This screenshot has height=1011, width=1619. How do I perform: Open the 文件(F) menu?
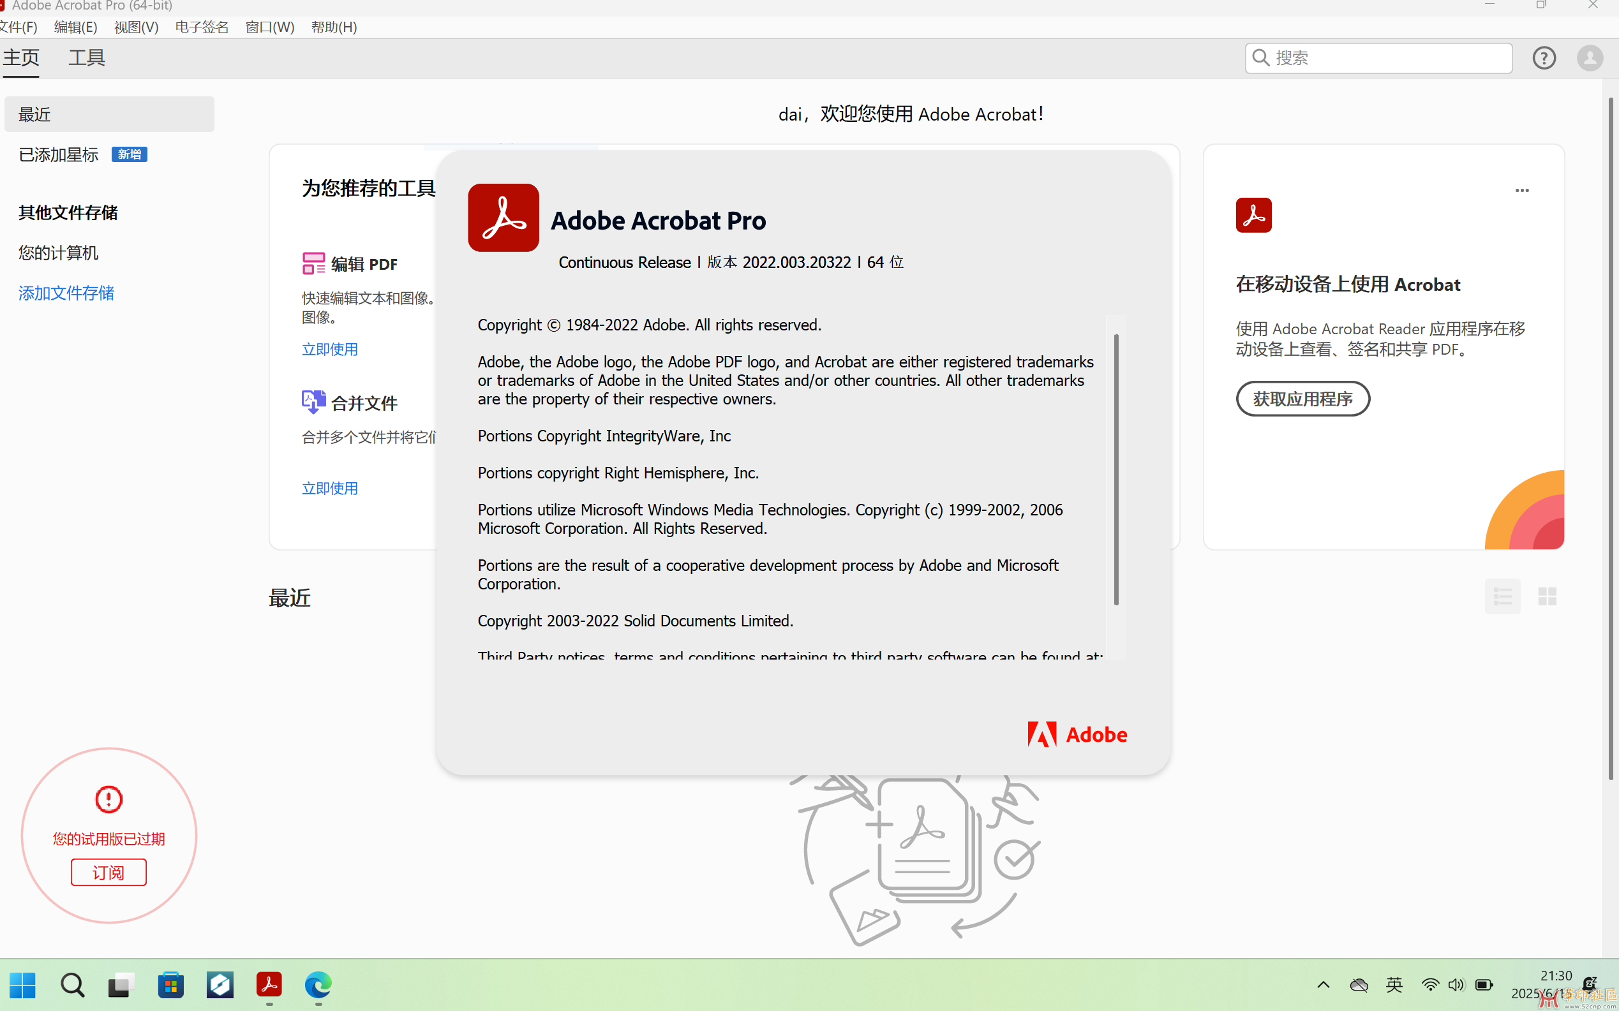coord(18,27)
